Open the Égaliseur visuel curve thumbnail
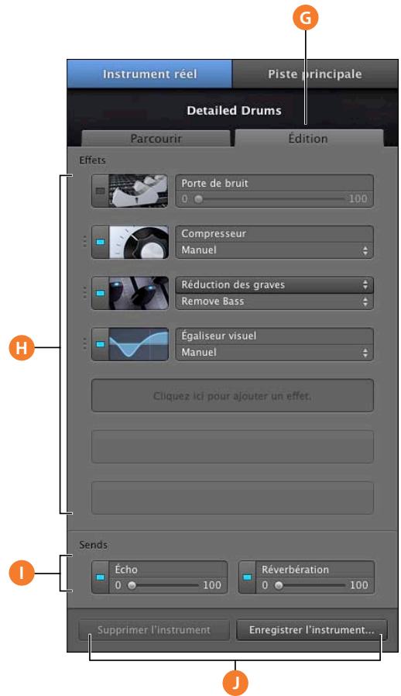 [139, 344]
